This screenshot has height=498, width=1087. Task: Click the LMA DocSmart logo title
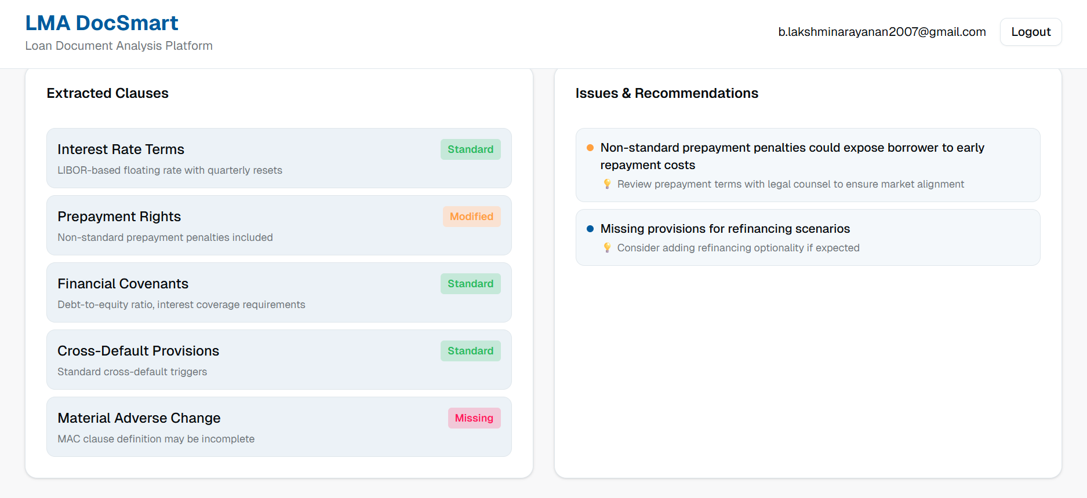point(101,23)
